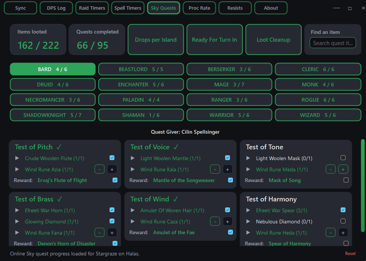Open Drops per Island view
Image resolution: width=366 pixels, height=261 pixels.
[156, 39]
